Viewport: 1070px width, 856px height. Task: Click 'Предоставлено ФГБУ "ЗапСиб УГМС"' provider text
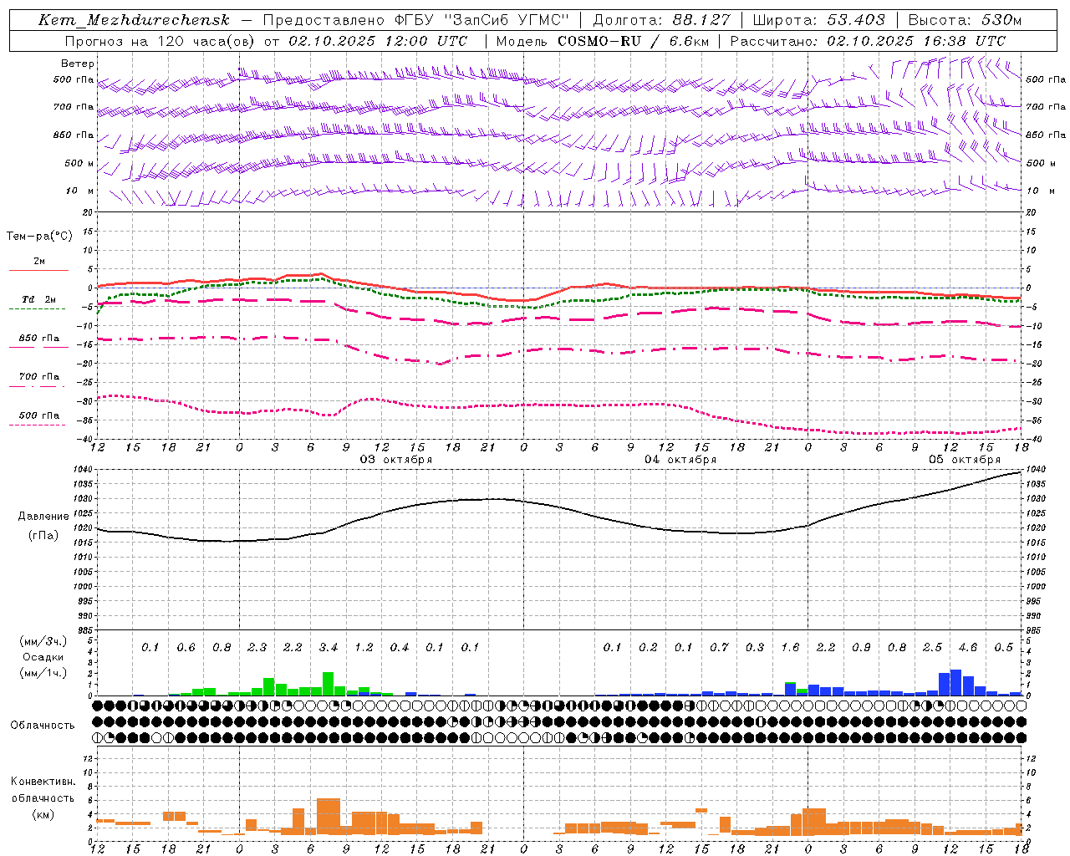[x=415, y=20]
